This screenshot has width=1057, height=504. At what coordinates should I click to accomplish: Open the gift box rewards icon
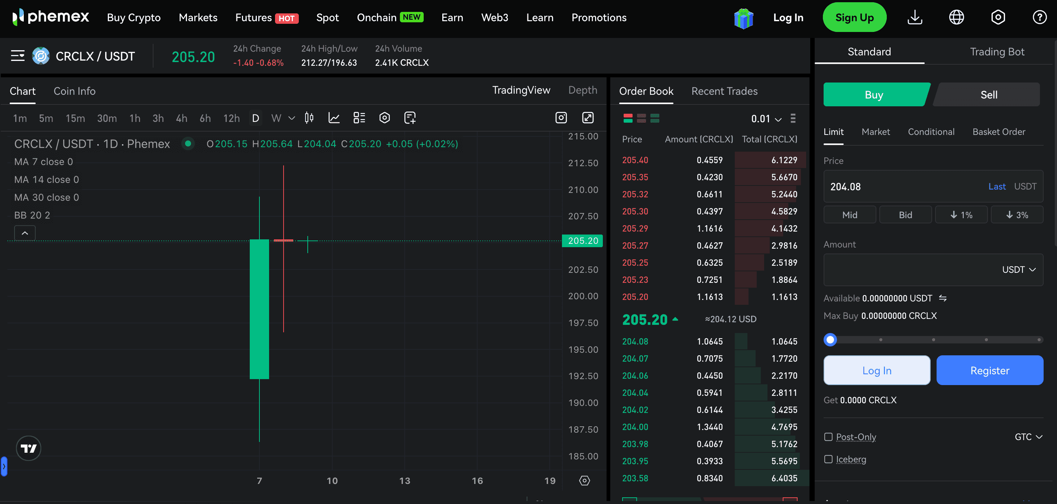click(x=743, y=18)
